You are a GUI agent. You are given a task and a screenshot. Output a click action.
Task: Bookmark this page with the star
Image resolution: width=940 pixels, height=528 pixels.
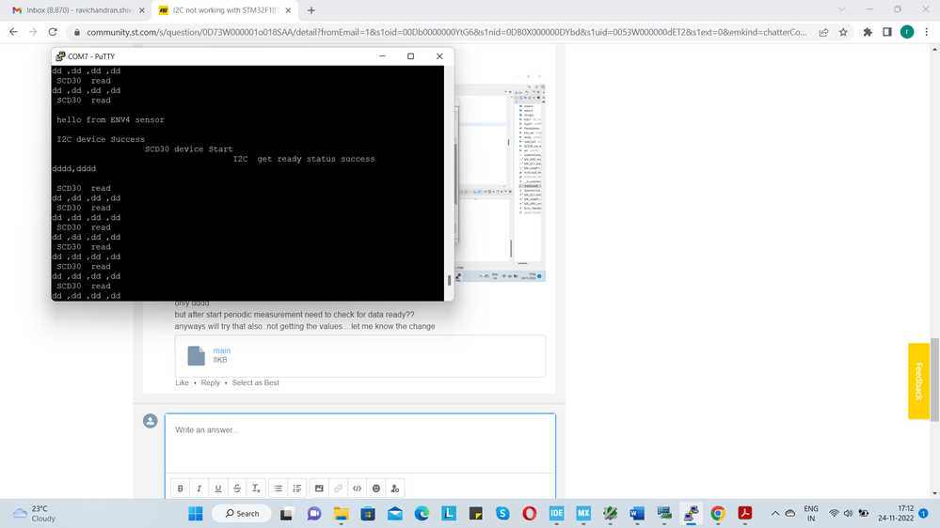pyautogui.click(x=843, y=32)
